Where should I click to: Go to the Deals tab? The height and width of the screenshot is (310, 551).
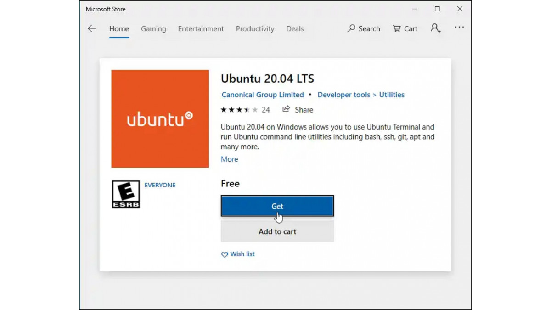coord(295,28)
